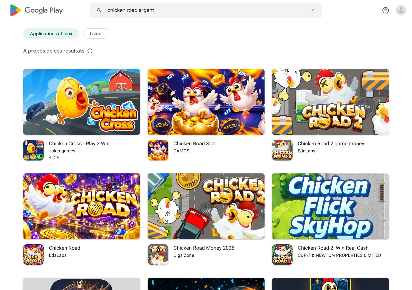Open the help center icon
The image size is (412, 290).
click(385, 10)
